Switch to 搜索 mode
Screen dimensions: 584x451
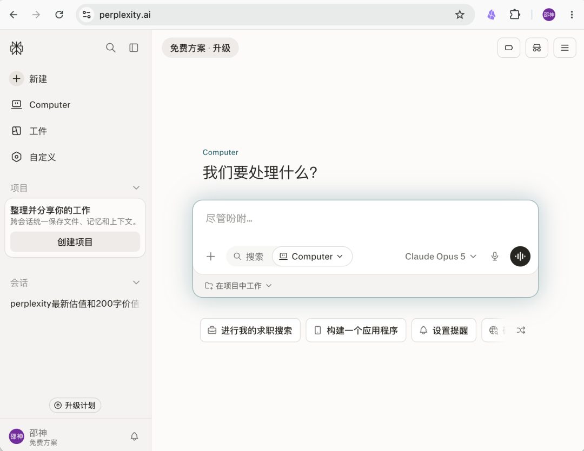coord(248,257)
